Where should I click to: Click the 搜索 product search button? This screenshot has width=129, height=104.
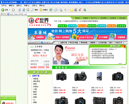(46, 64)
